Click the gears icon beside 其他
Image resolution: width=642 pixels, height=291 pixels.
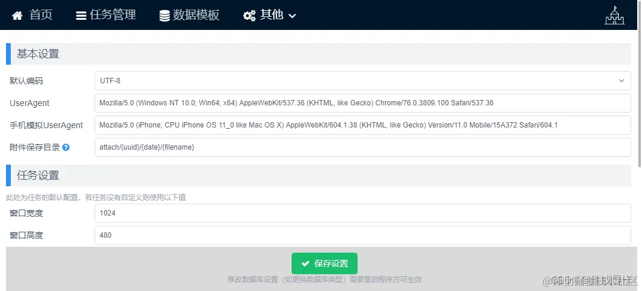tap(249, 16)
